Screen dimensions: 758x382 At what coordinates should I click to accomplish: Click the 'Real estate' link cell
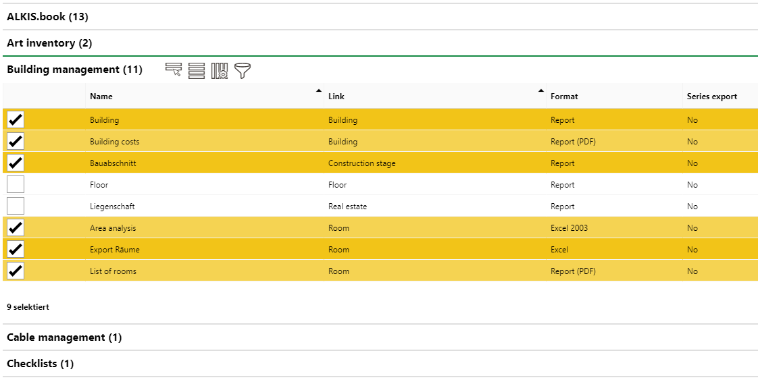click(347, 207)
